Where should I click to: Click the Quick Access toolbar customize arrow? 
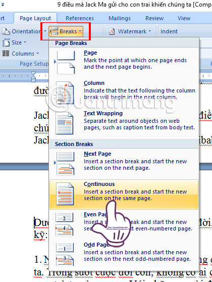3,5
